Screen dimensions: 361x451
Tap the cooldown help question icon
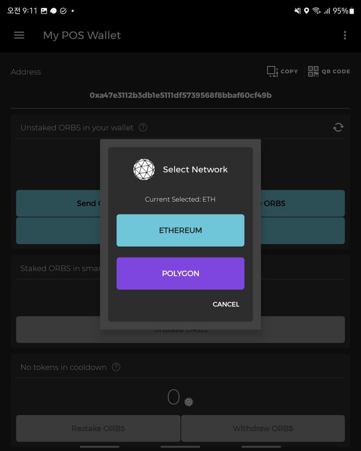[116, 367]
